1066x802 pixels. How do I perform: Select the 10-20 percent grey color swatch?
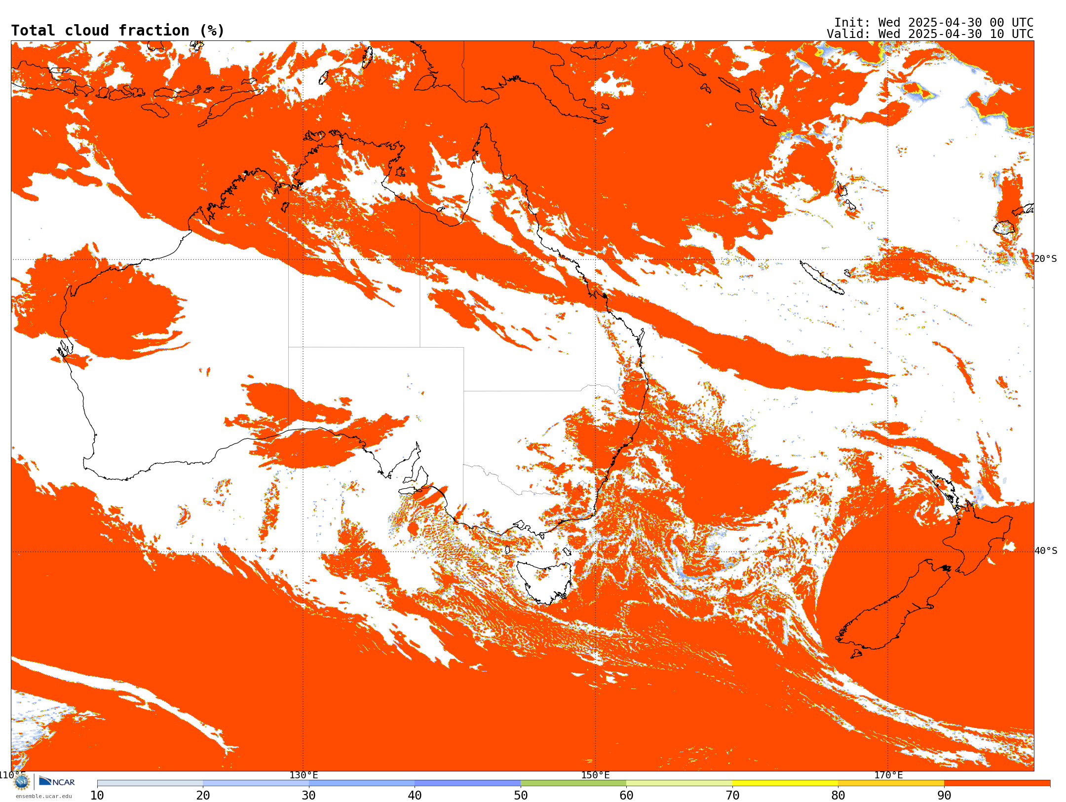tap(150, 783)
